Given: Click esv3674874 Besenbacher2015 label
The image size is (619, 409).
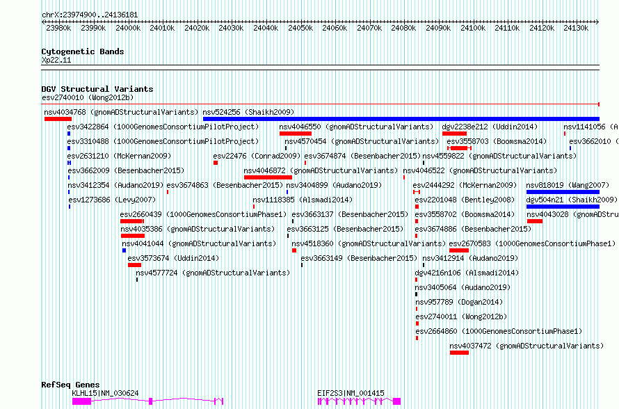Looking at the screenshot, I should pos(362,156).
